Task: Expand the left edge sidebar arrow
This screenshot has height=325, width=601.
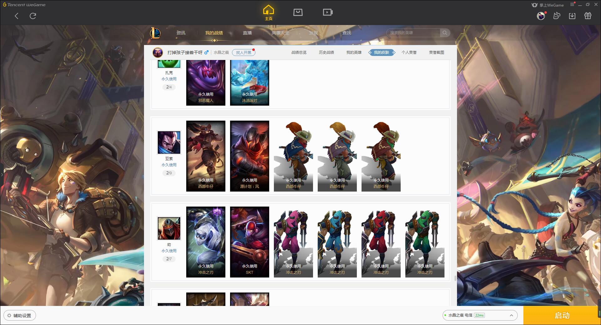Action: point(2,174)
